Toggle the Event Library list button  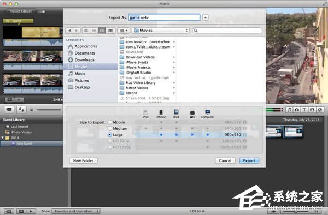tap(9, 211)
